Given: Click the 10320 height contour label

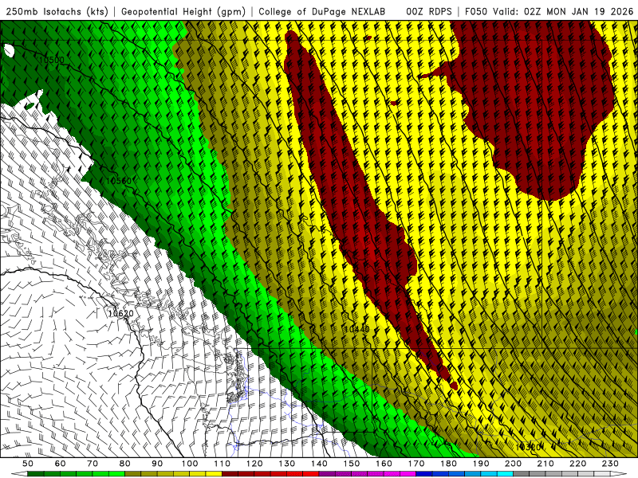Looking at the screenshot, I should (528, 447).
